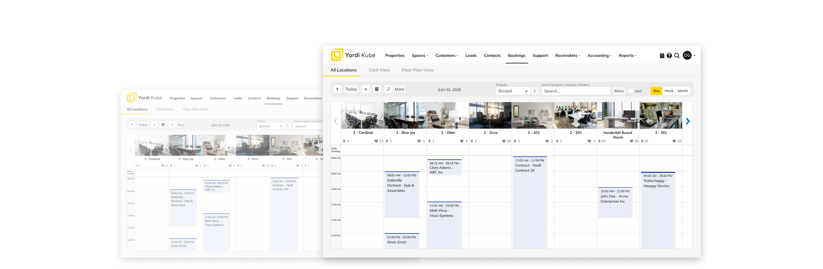Screen dimensions: 823x269
Task: Expand the Accounting dropdown menu
Action: pyautogui.click(x=599, y=56)
